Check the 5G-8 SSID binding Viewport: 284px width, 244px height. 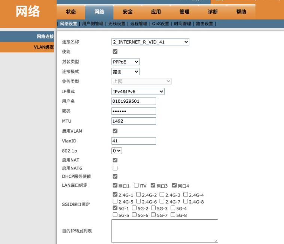(x=173, y=215)
